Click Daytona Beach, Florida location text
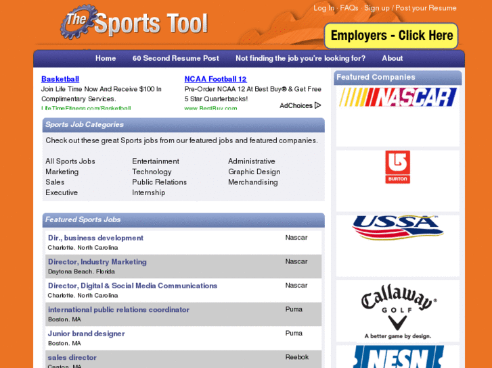Image resolution: width=492 pixels, height=368 pixels. (x=81, y=271)
